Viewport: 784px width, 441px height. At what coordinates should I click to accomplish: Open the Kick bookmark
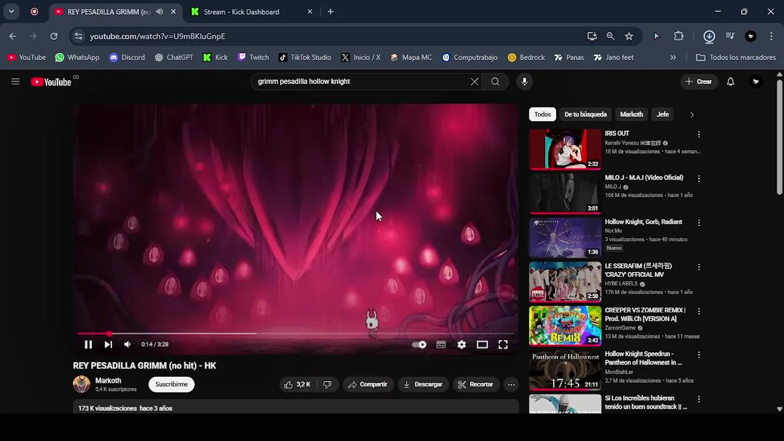coord(216,58)
